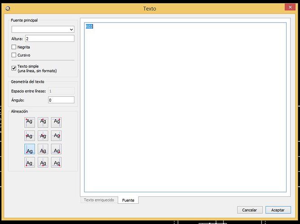The width and height of the screenshot is (300, 224).
Task: Choose middle-right alignment icon
Action: (56, 135)
